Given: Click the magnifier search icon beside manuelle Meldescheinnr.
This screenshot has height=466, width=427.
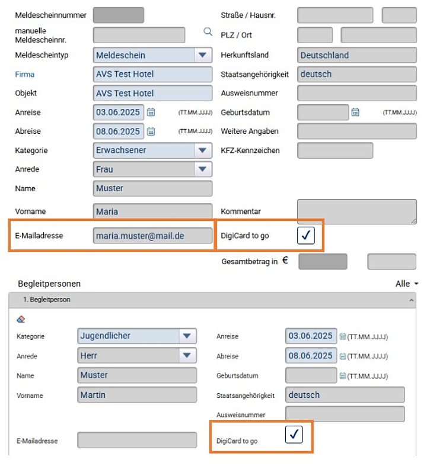Looking at the screenshot, I should click(208, 31).
